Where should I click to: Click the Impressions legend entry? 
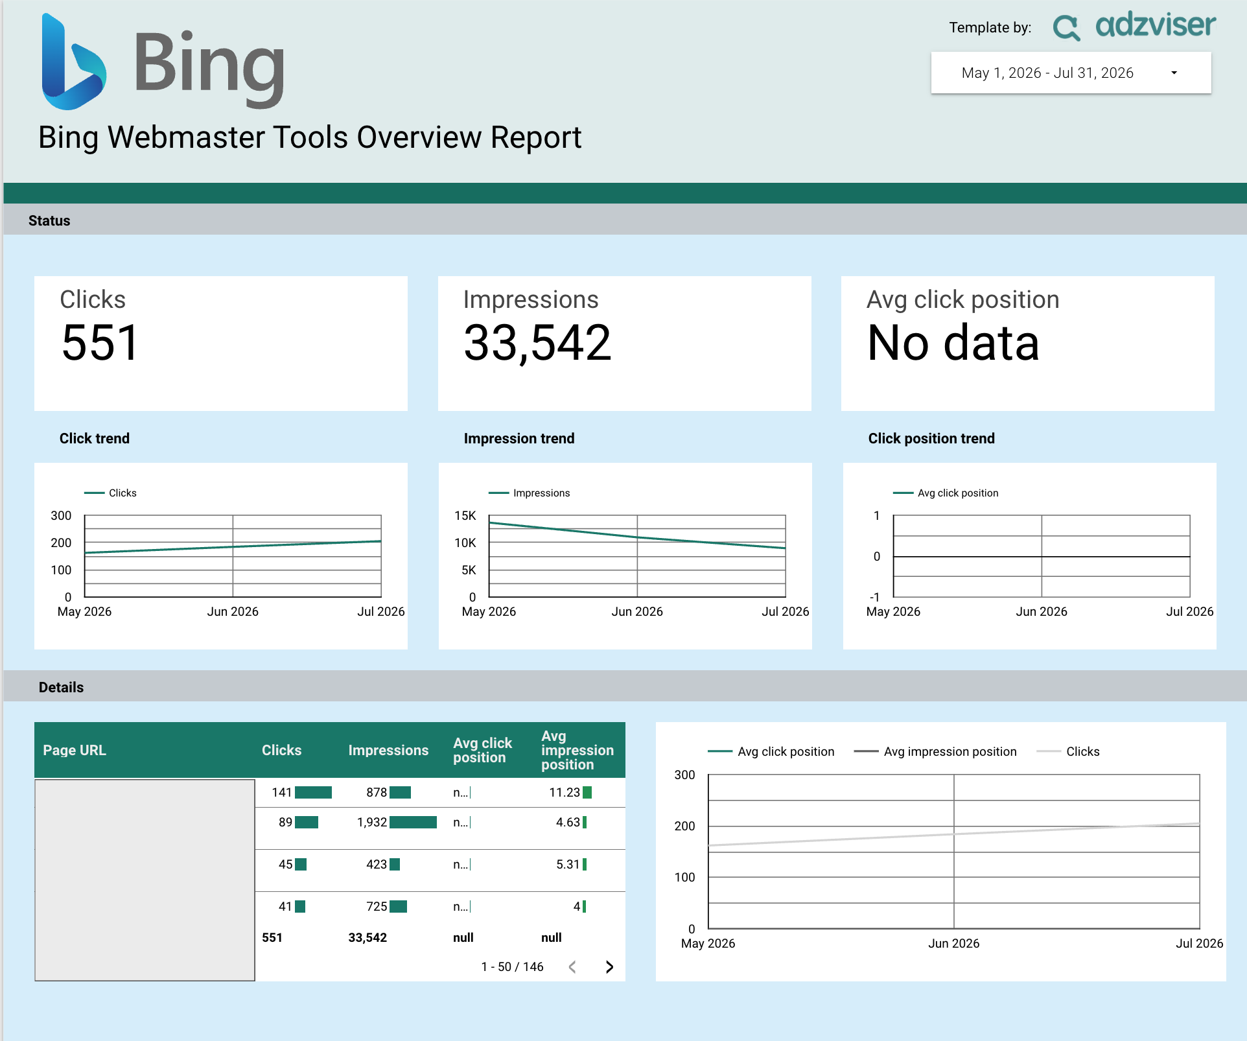point(529,493)
